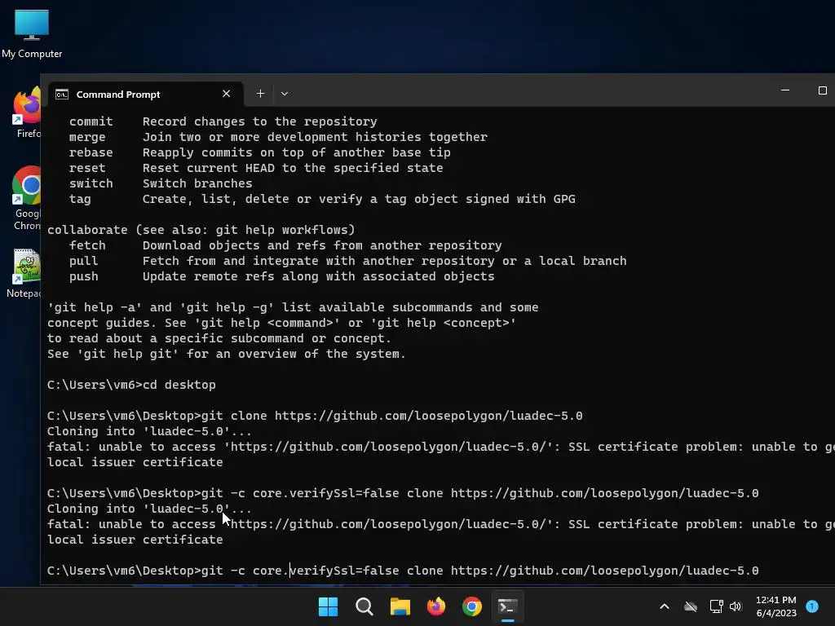
Task: Open the clock showing 12:41 PM
Action: tap(776, 606)
